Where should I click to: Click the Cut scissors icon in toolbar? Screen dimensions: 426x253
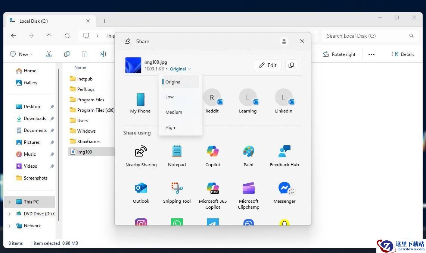49,54
